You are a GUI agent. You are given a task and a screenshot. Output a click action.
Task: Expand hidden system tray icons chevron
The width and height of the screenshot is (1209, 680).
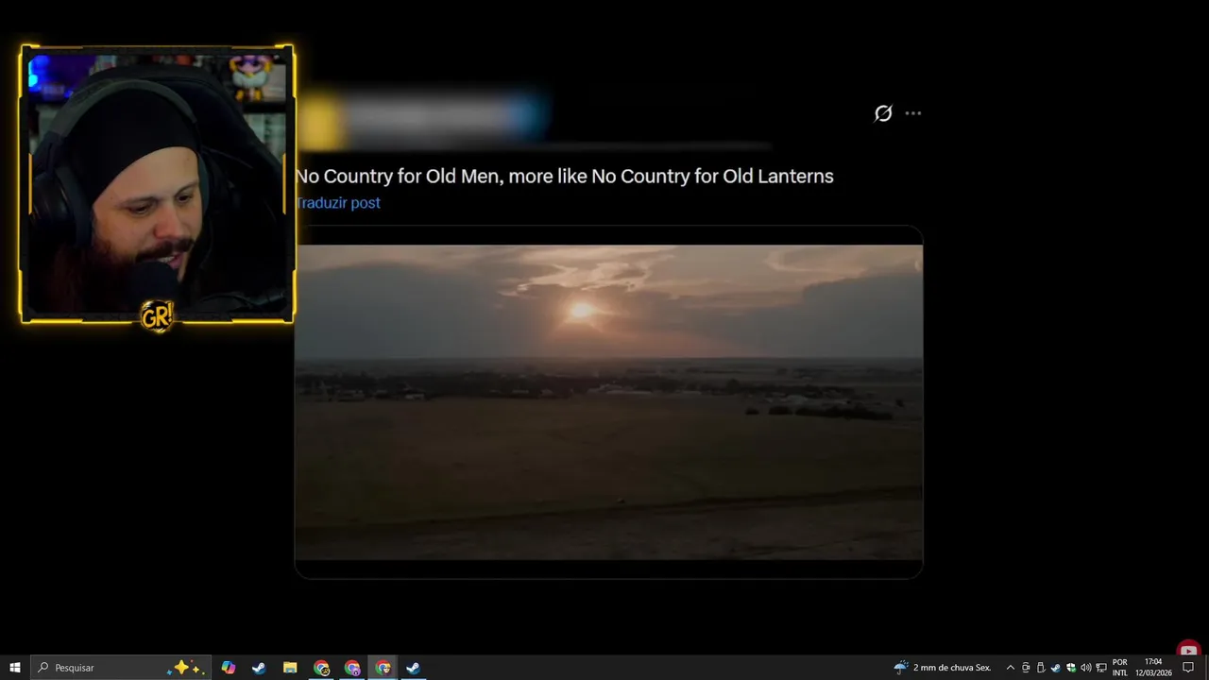pyautogui.click(x=1011, y=668)
